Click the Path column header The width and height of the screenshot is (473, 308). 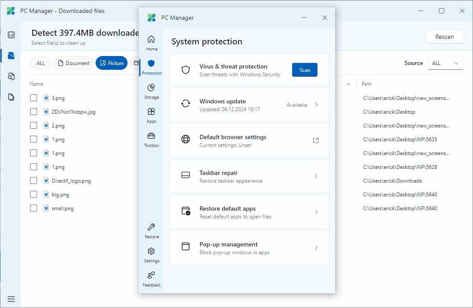(367, 84)
